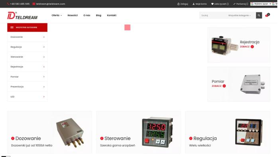The height and width of the screenshot is (157, 279).
Task: Click Sterowanie banner heading
Action: 118,138
